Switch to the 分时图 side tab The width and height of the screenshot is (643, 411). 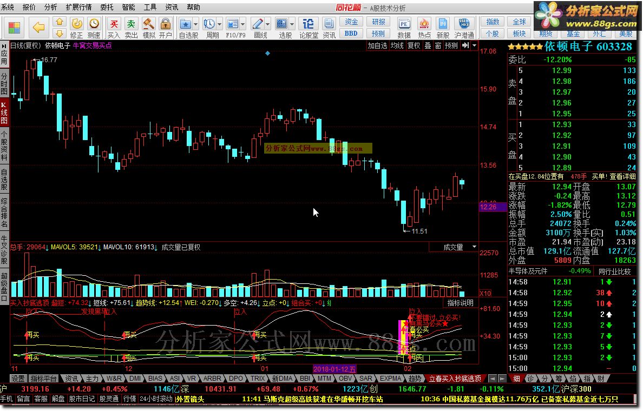4,83
